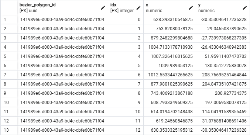Click x cell 619.24560546875

coord(169,121)
